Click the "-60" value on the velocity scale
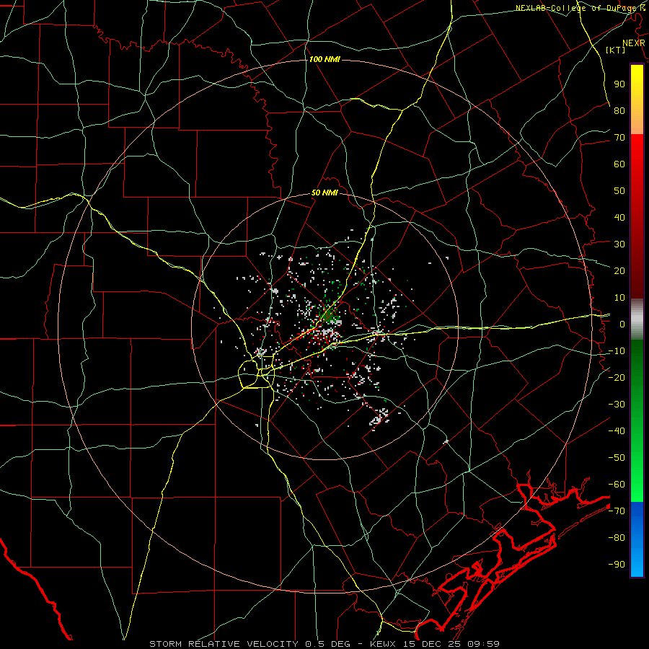The height and width of the screenshot is (649, 649). (617, 485)
